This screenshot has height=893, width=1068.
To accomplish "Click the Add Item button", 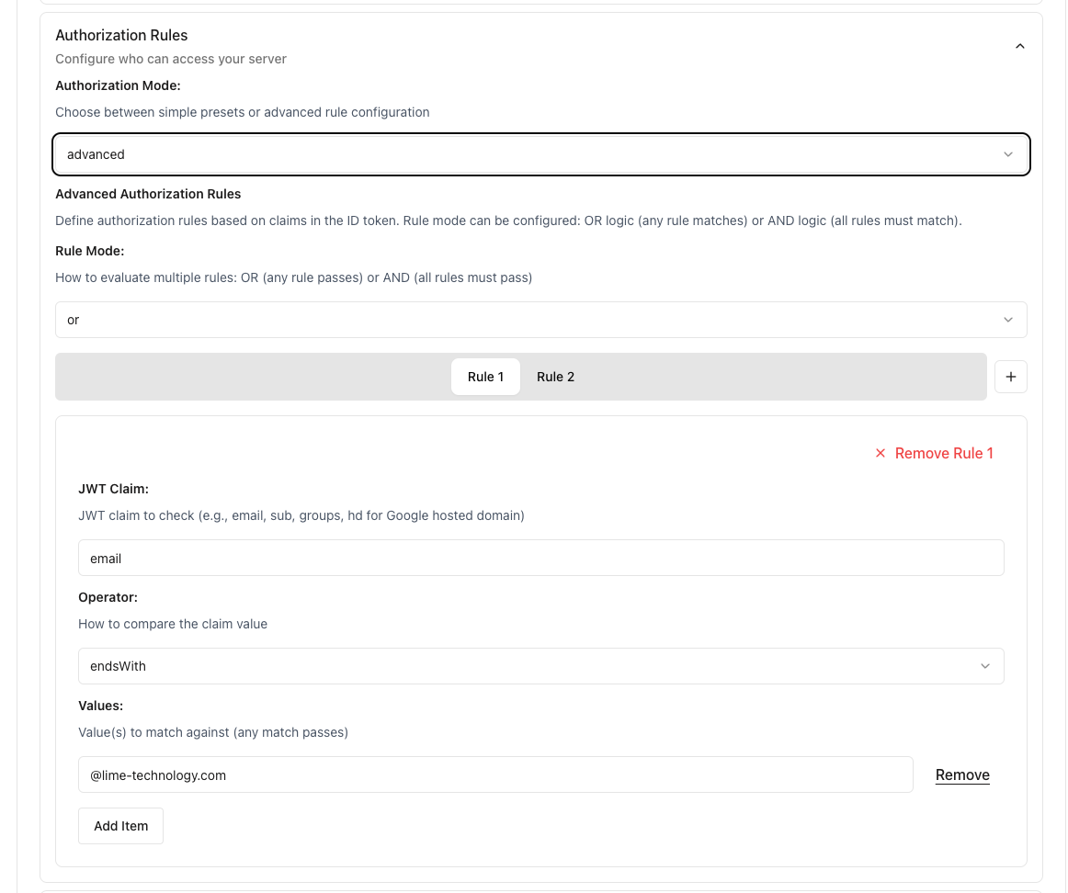I will (120, 825).
